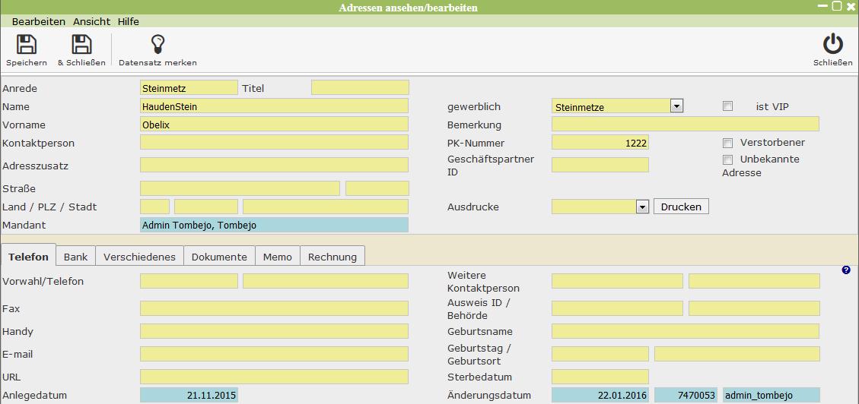
Task: Click into the E-mail input field
Action: pyautogui.click(x=274, y=354)
